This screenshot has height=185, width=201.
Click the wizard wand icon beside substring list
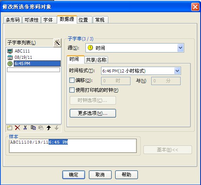pos(57,43)
